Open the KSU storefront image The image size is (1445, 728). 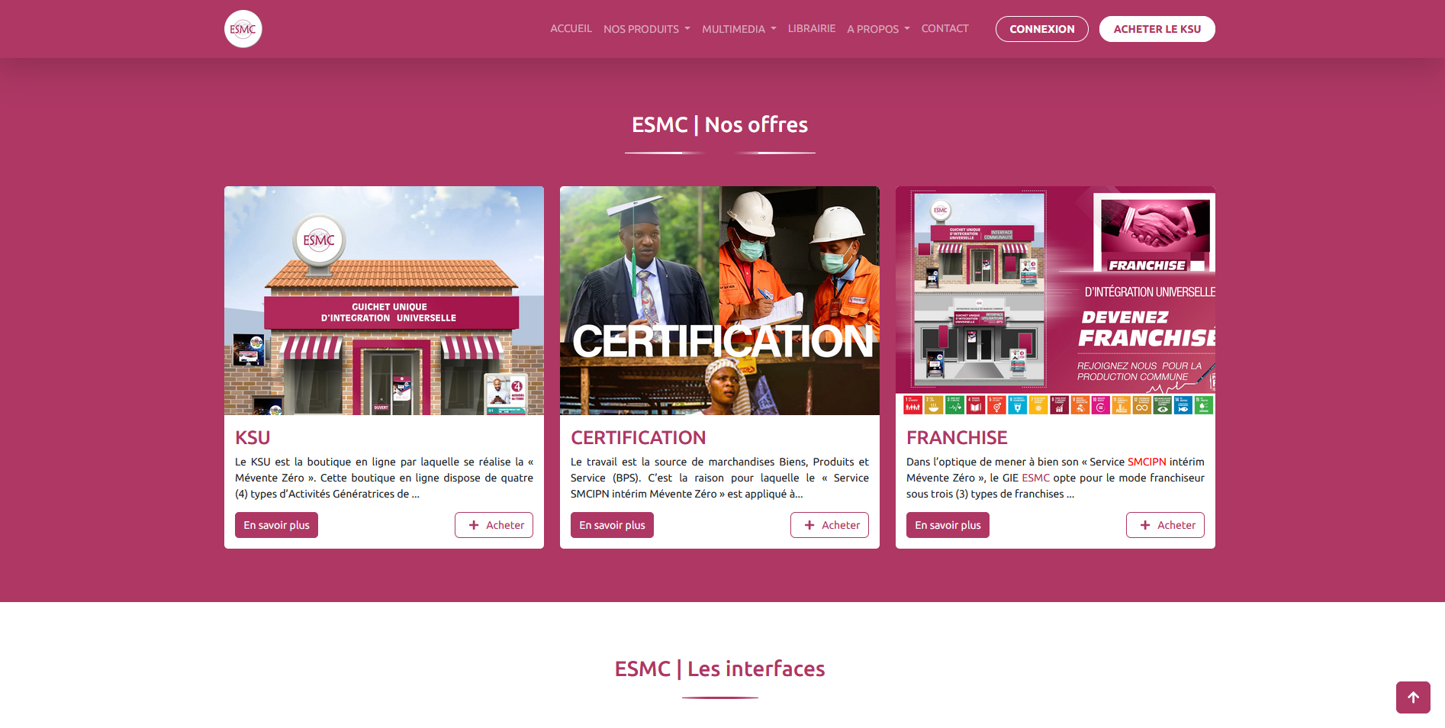pyautogui.click(x=384, y=301)
